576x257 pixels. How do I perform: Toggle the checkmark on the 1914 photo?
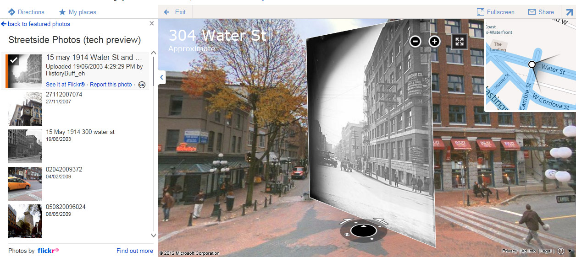14,59
